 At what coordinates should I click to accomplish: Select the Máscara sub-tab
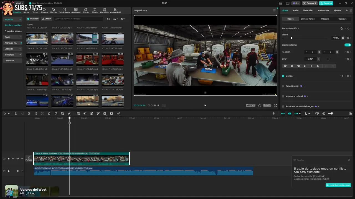[x=325, y=19]
